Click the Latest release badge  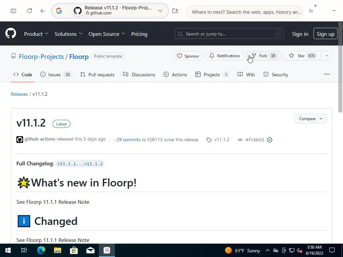[62, 124]
